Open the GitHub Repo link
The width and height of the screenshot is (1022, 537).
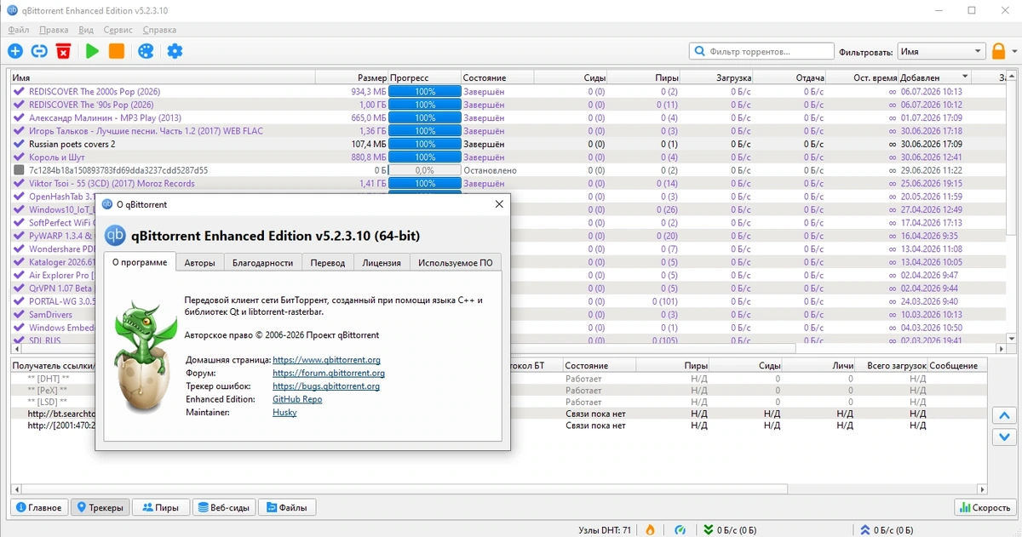(x=297, y=399)
